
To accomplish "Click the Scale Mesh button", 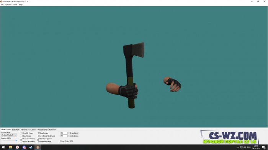I will [x=74, y=133].
